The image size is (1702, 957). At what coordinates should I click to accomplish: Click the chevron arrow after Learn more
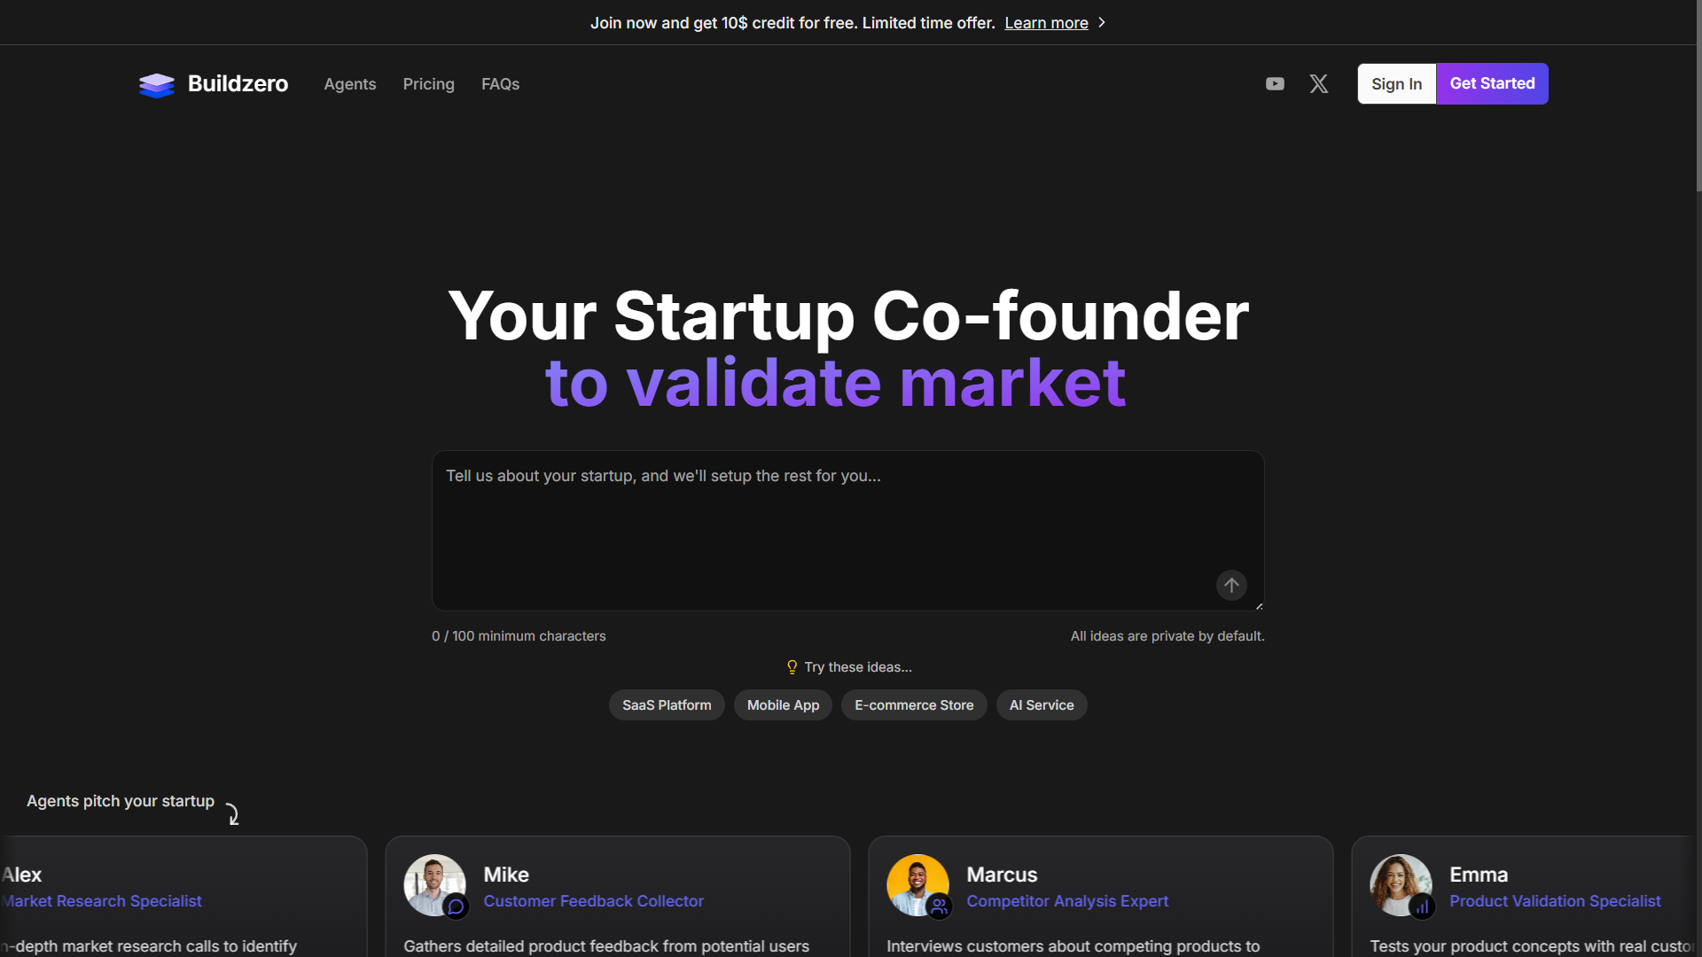1102,23
